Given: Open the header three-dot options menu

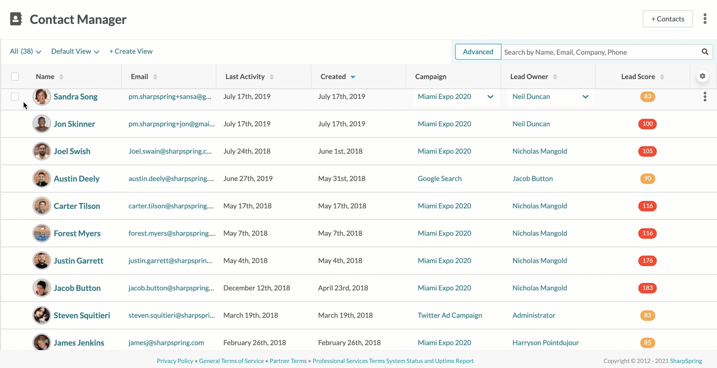Looking at the screenshot, I should [x=705, y=19].
